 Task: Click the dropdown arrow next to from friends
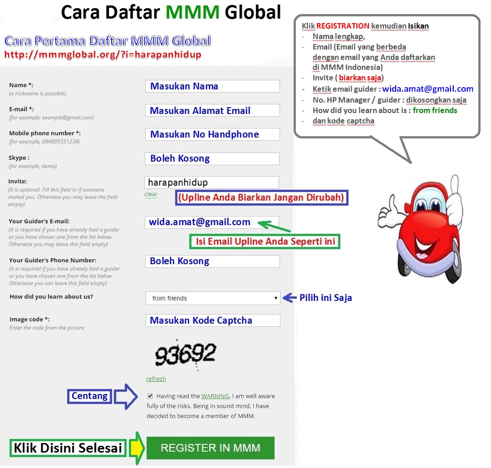[275, 298]
